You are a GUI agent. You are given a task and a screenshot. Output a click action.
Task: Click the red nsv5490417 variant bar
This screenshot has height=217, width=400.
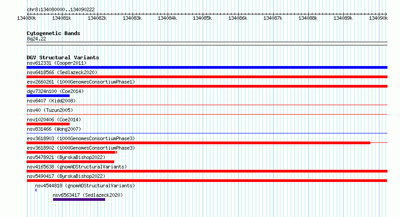coord(207,181)
